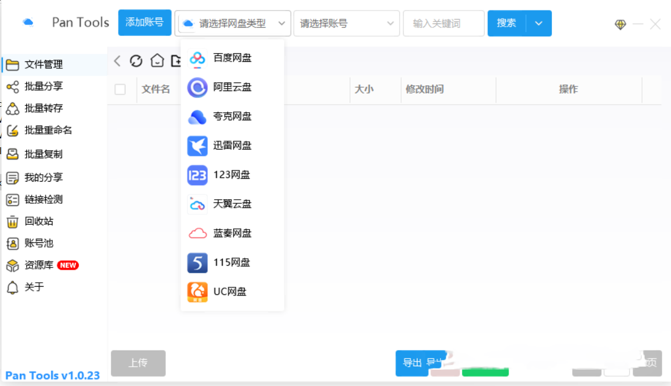Expand the 请选择账号 account dropdown

pos(346,23)
